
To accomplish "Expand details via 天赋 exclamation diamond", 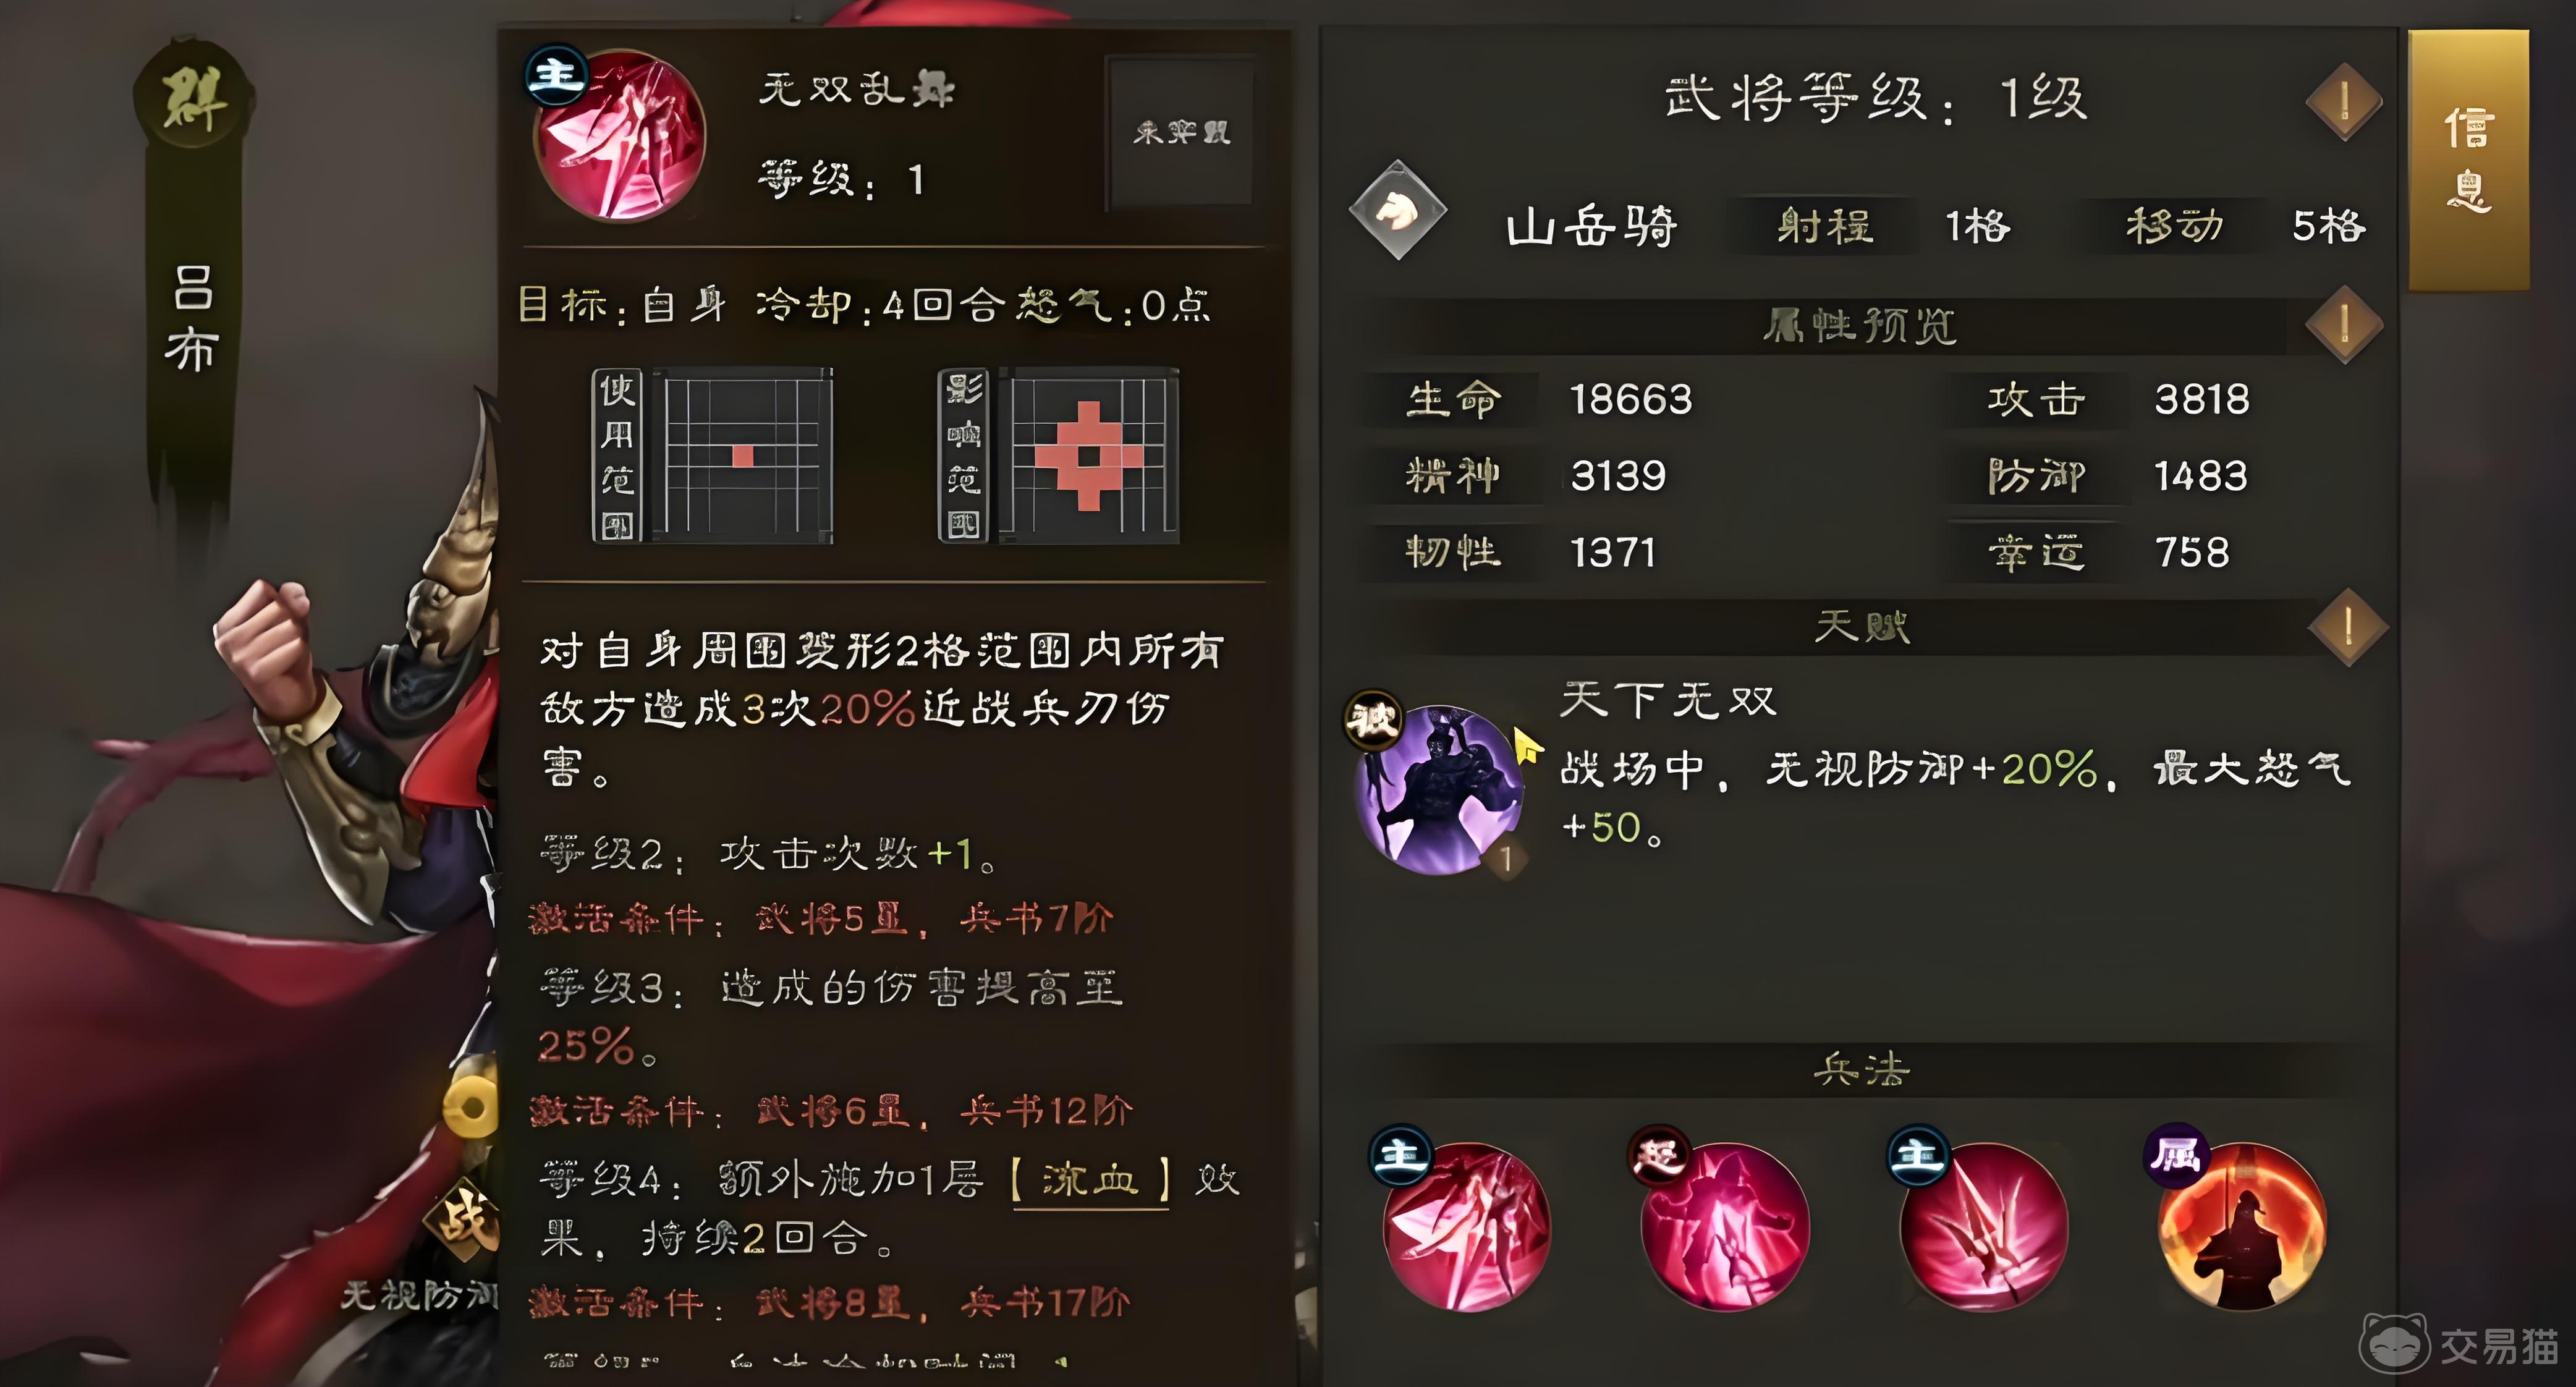I will click(x=2347, y=627).
